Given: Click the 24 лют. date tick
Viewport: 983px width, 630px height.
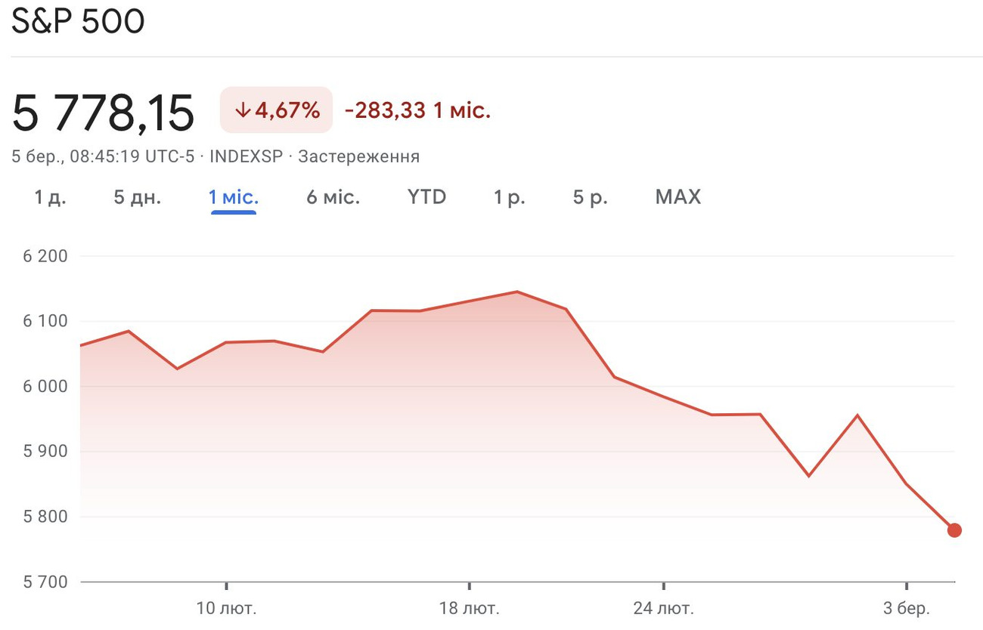Looking at the screenshot, I should coord(663,608).
